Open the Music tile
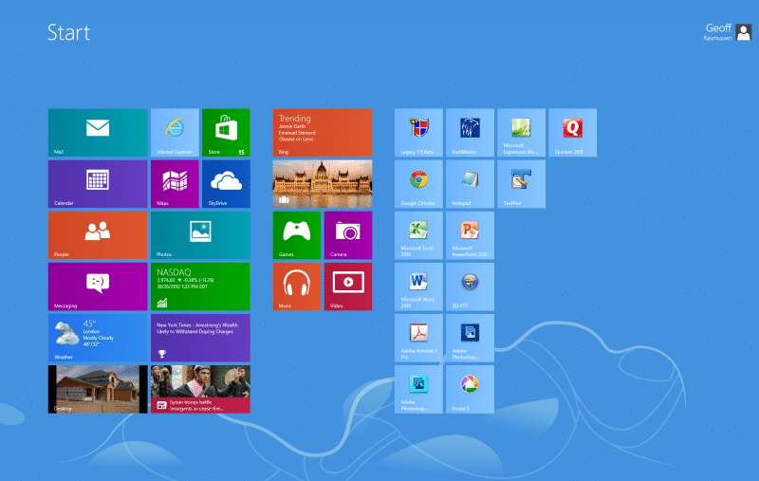Image resolution: width=759 pixels, height=481 pixels. point(297,287)
